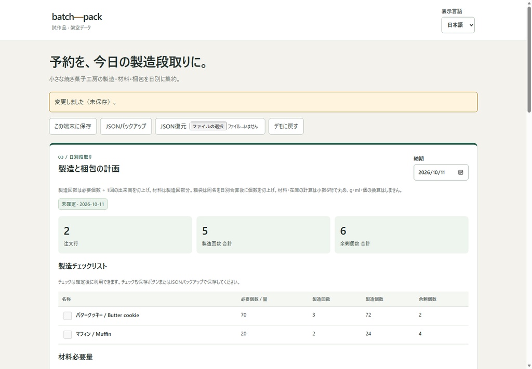
Task: Click the 製造個数 column header
Action: 375,299
